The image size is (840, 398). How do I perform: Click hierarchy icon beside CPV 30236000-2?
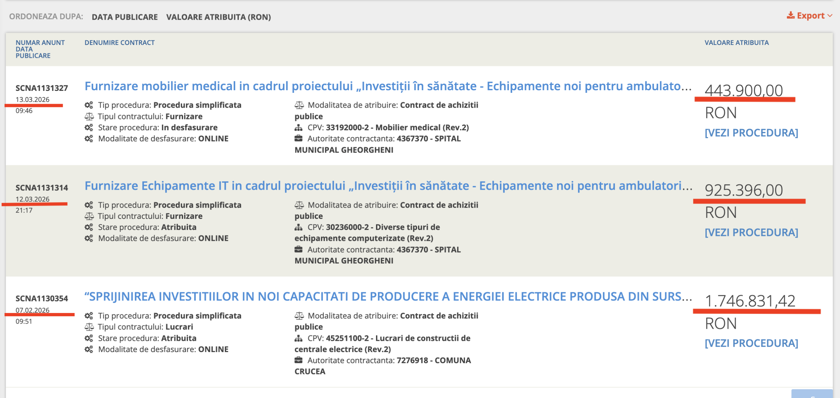coord(298,227)
